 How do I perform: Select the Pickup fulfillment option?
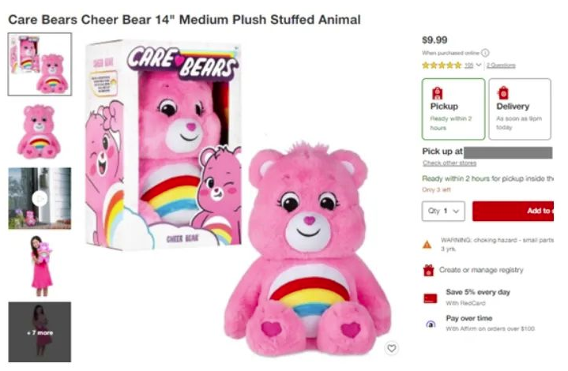coord(453,108)
